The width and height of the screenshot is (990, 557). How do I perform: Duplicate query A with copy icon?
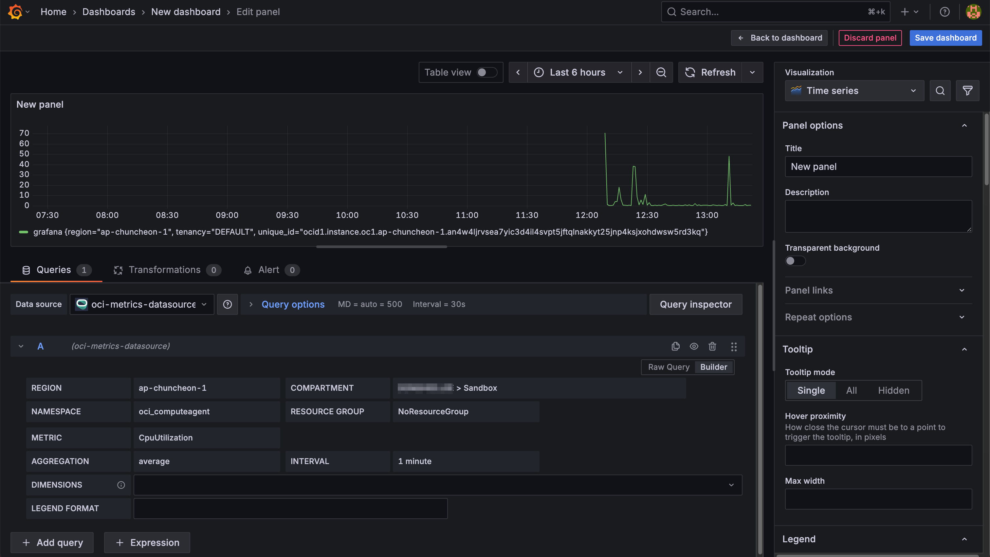(675, 347)
